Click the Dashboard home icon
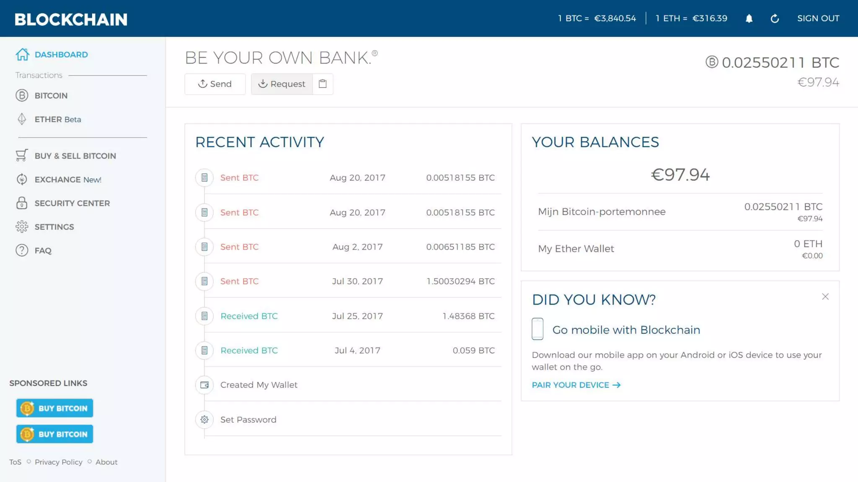The image size is (858, 482). 23,54
